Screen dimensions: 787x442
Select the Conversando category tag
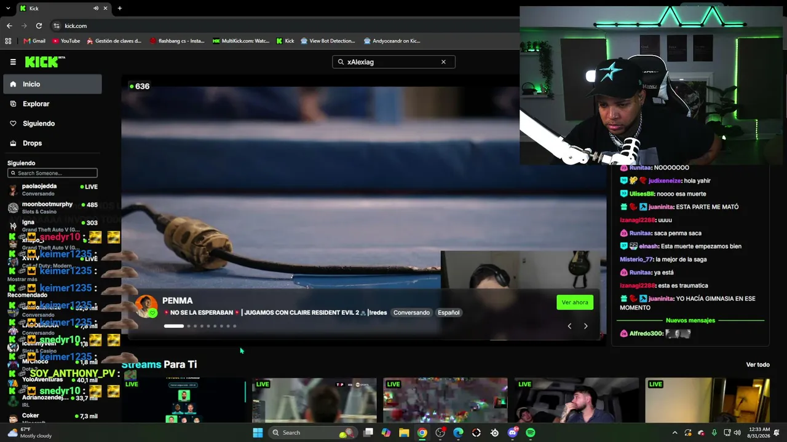coord(411,312)
